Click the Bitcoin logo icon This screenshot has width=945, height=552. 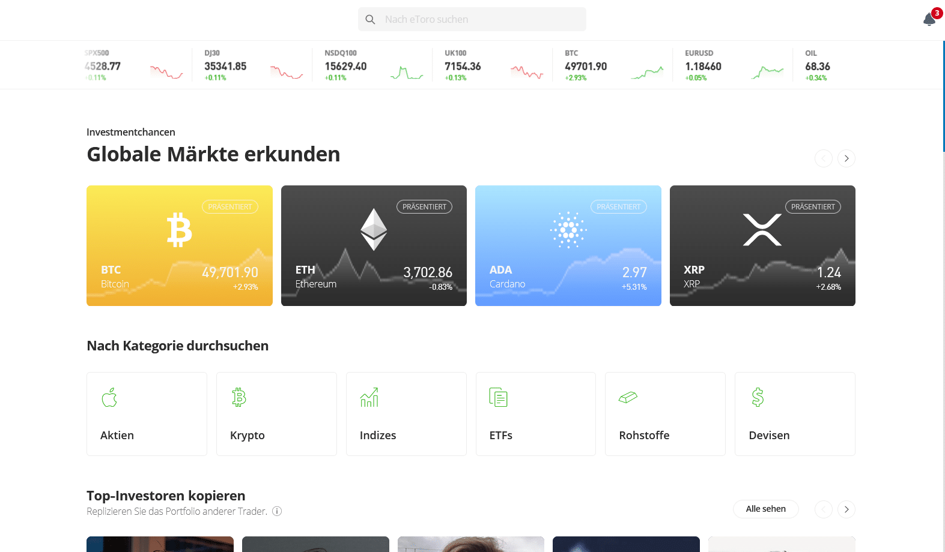point(179,230)
